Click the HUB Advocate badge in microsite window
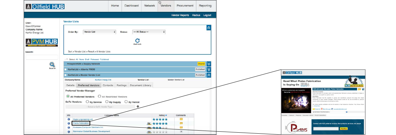This screenshot has height=135, width=396. point(354,81)
